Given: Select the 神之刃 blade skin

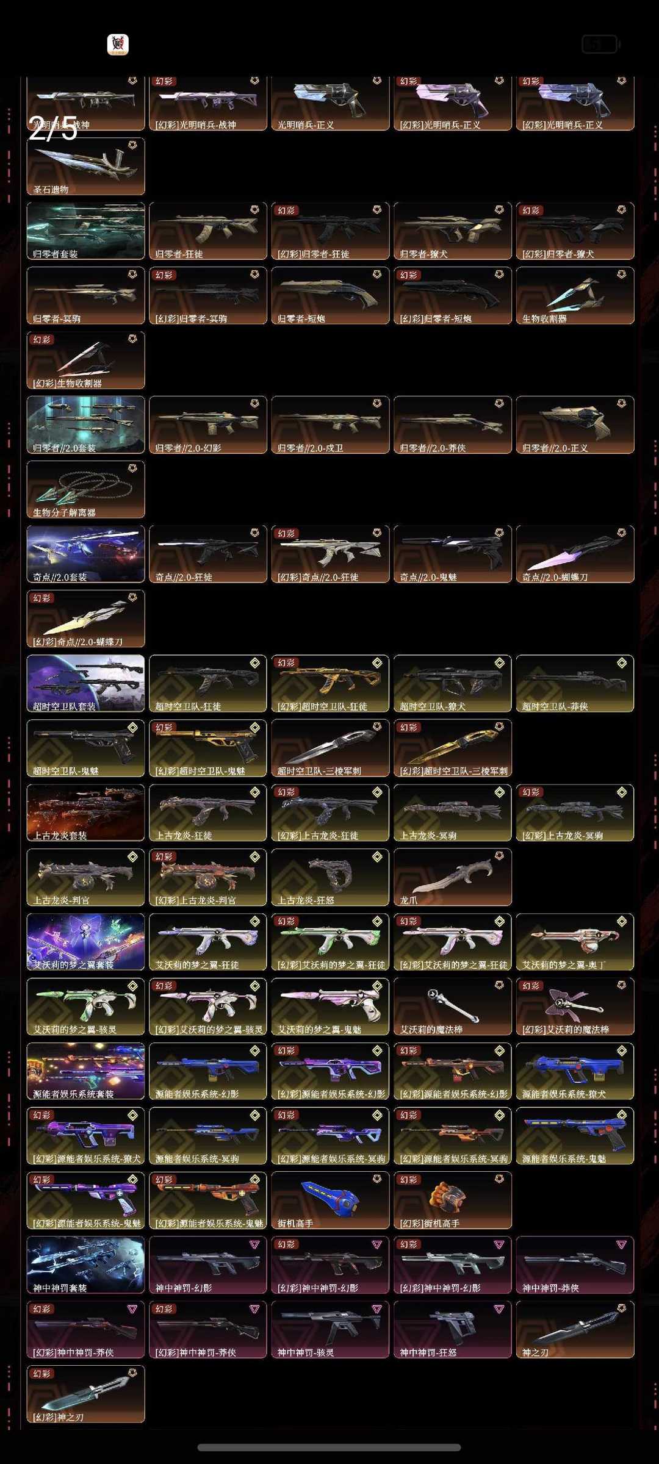Looking at the screenshot, I should pos(575,1330).
